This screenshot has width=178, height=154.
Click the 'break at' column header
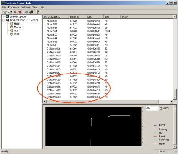tap(78, 17)
